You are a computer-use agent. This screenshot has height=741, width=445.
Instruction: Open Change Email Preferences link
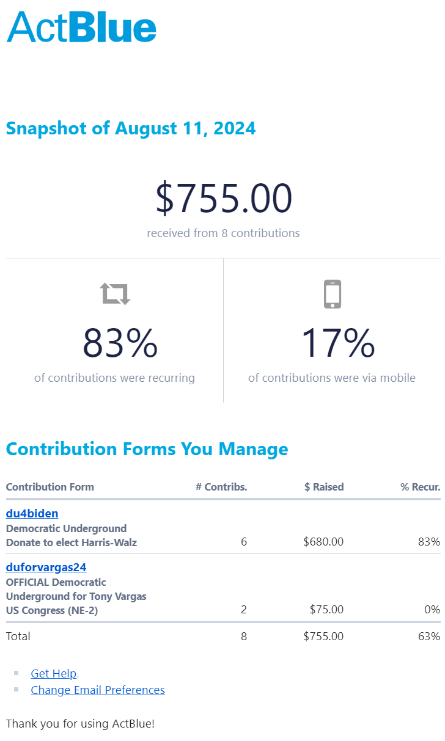coord(98,690)
